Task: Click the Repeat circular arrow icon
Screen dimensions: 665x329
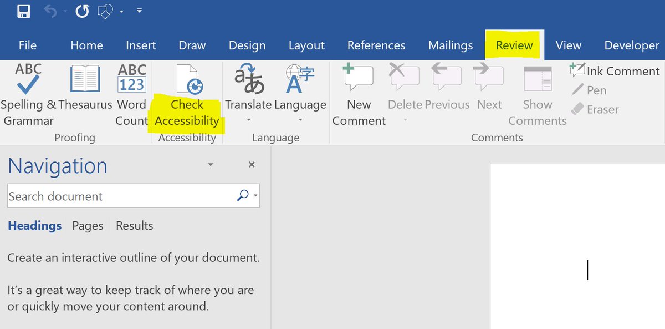Action: pos(83,11)
